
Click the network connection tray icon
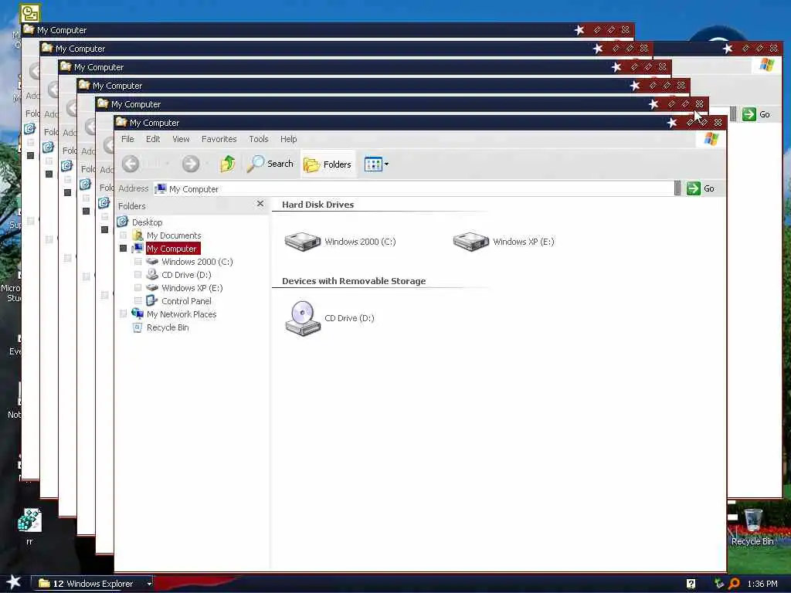[719, 584]
